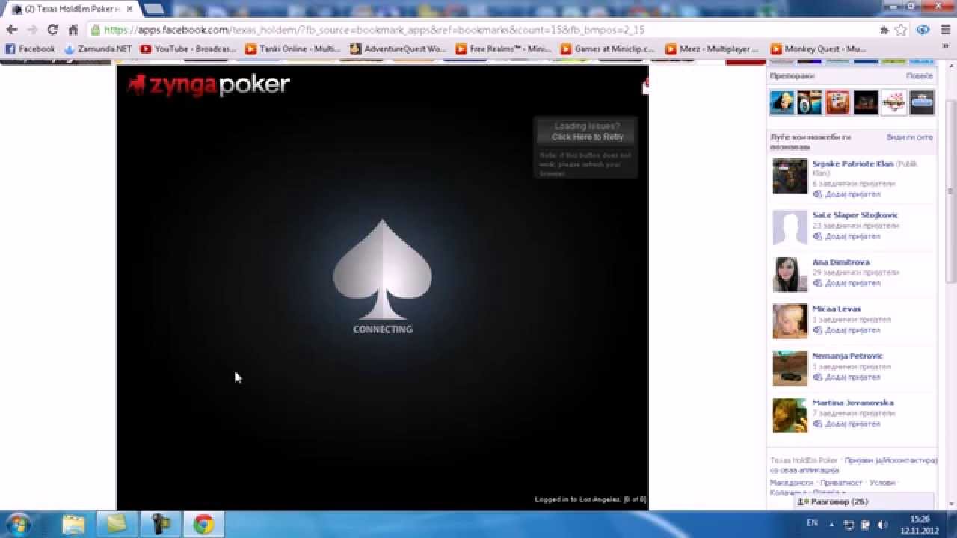Click the 'Click Here to Retry' button

[587, 132]
